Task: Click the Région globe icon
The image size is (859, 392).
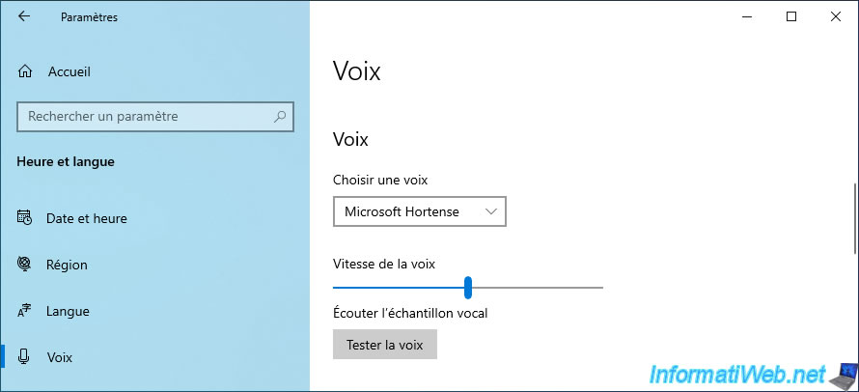Action: coord(24,265)
